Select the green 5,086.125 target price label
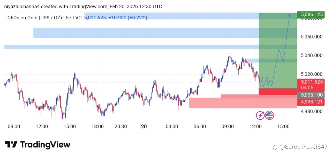The image size is (331, 157). [x=310, y=14]
